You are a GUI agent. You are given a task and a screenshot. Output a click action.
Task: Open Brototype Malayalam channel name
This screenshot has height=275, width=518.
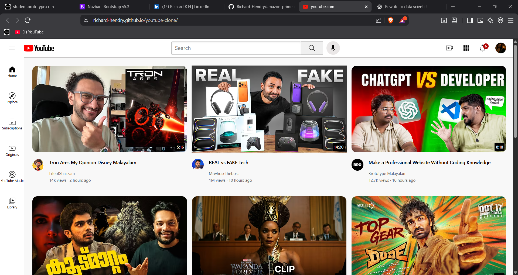coord(387,174)
